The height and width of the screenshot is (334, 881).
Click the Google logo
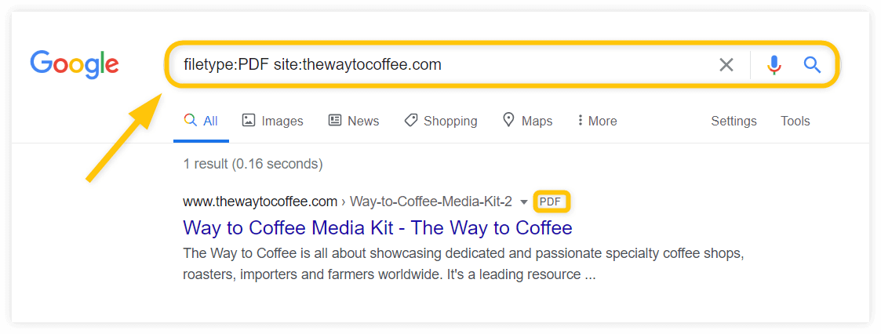click(x=75, y=65)
